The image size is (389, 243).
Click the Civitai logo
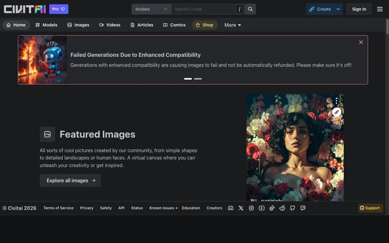(x=25, y=9)
